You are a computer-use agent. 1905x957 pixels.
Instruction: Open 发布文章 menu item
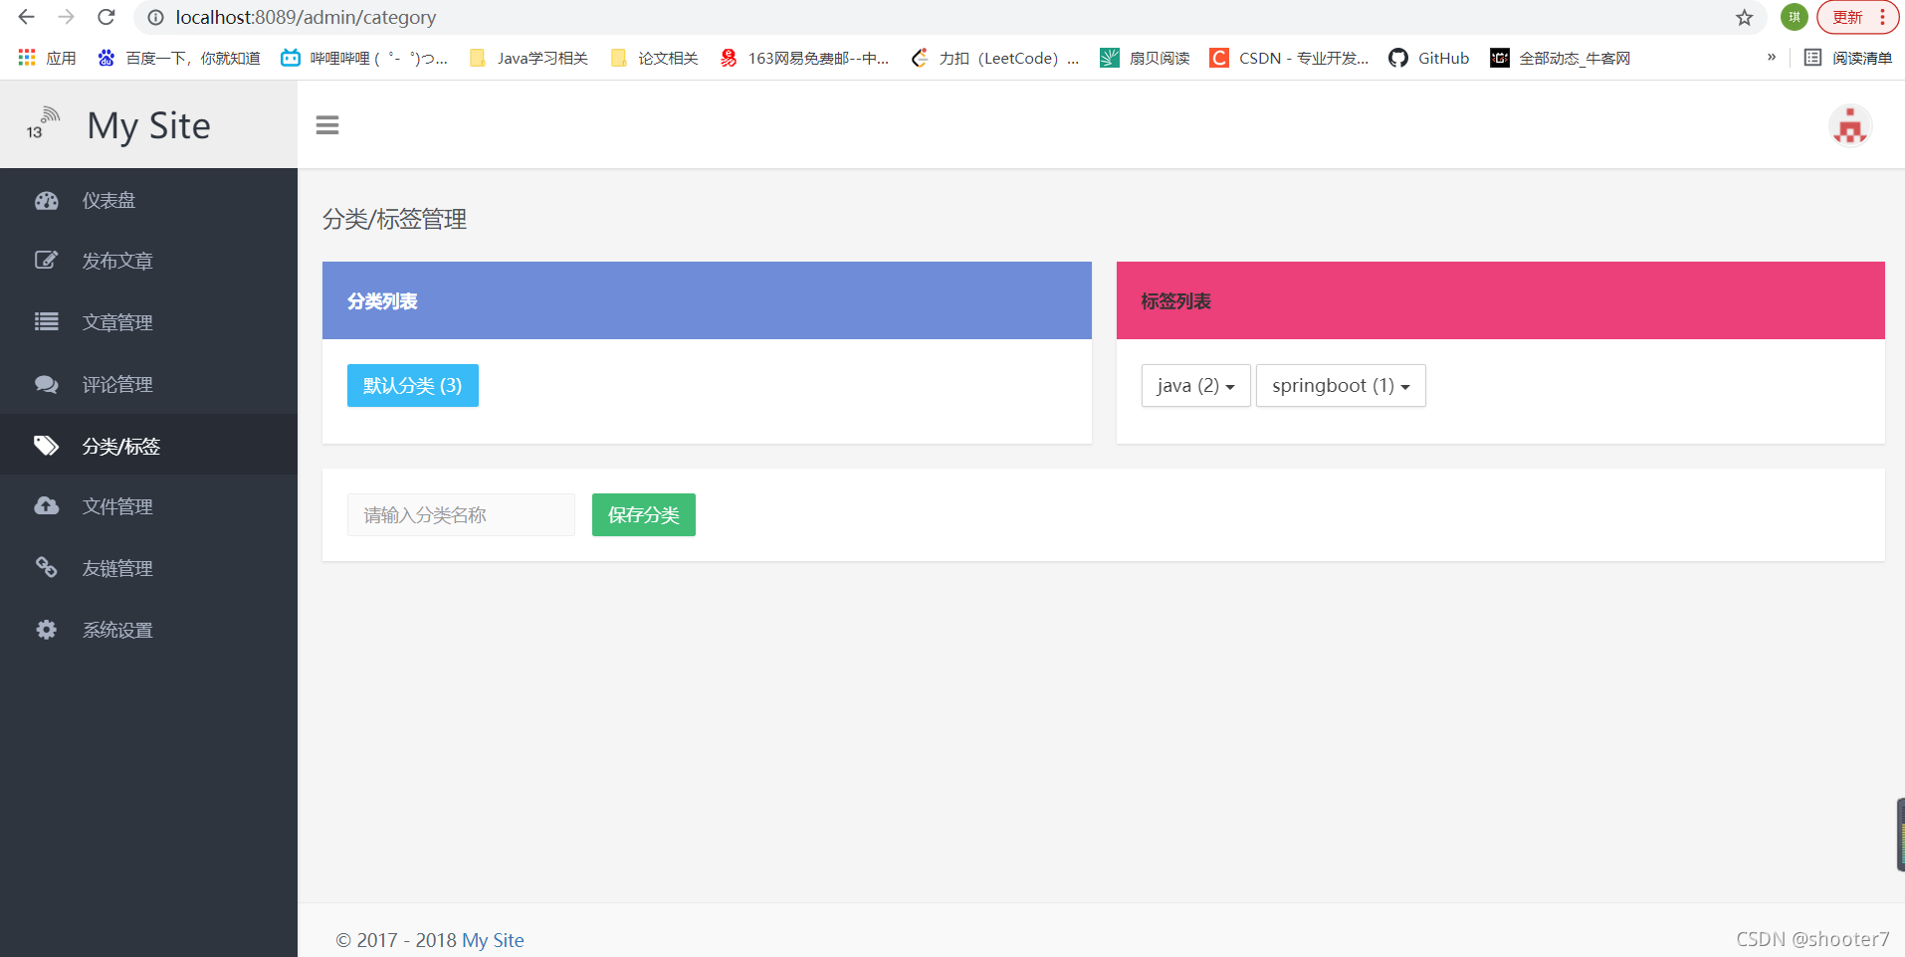click(148, 261)
